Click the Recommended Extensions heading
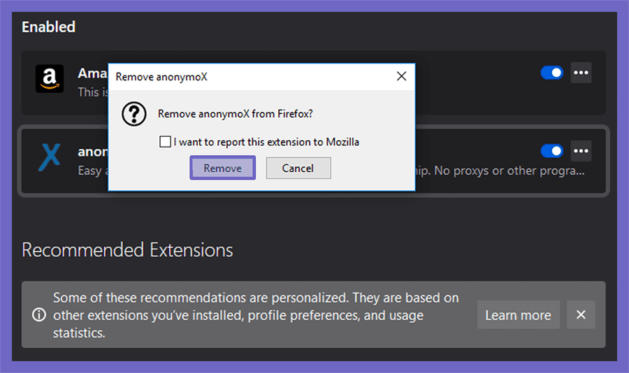The image size is (629, 373). [127, 250]
